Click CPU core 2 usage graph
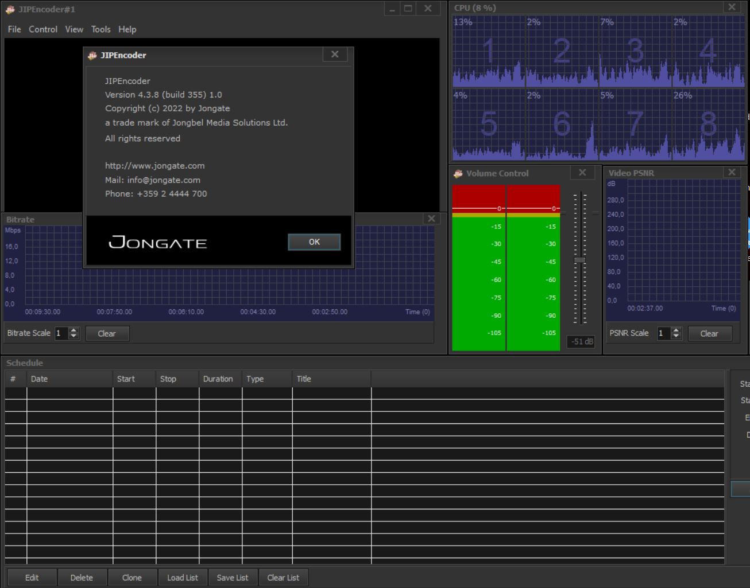 pos(562,52)
